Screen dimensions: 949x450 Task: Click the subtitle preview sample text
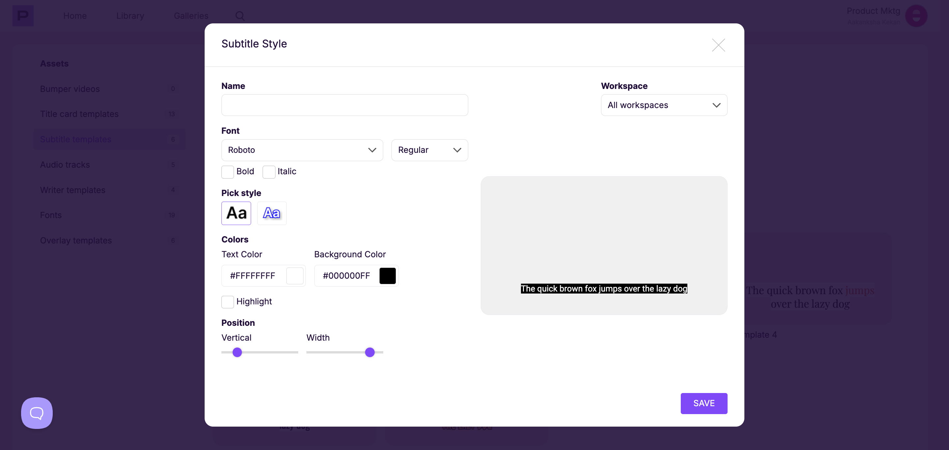pos(604,289)
